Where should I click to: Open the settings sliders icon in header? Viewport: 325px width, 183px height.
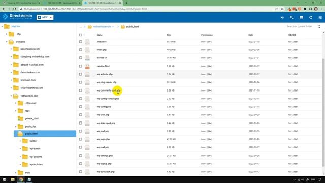320,18
